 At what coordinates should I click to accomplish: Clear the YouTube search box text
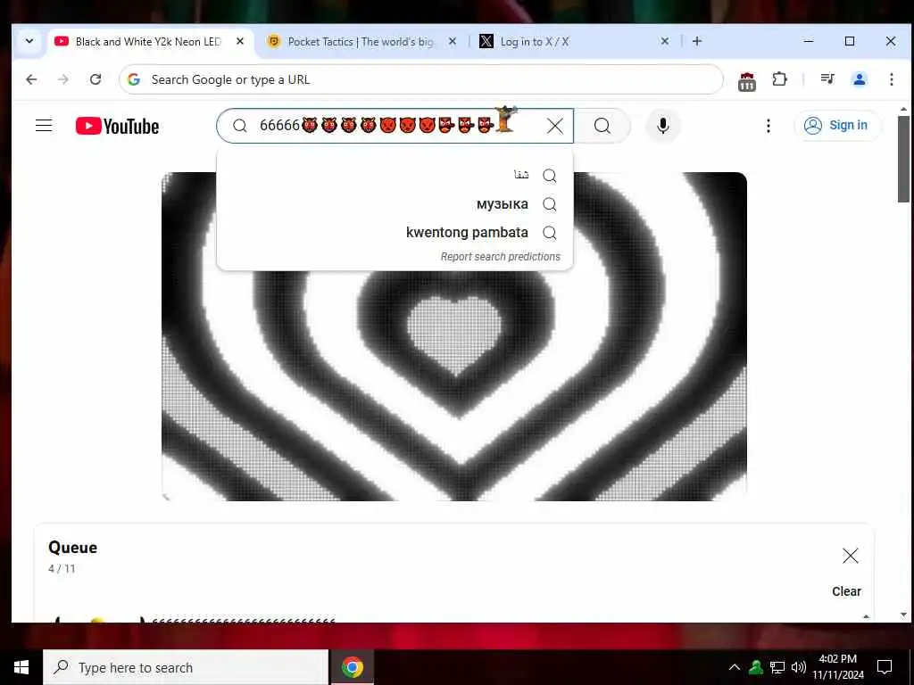555,125
